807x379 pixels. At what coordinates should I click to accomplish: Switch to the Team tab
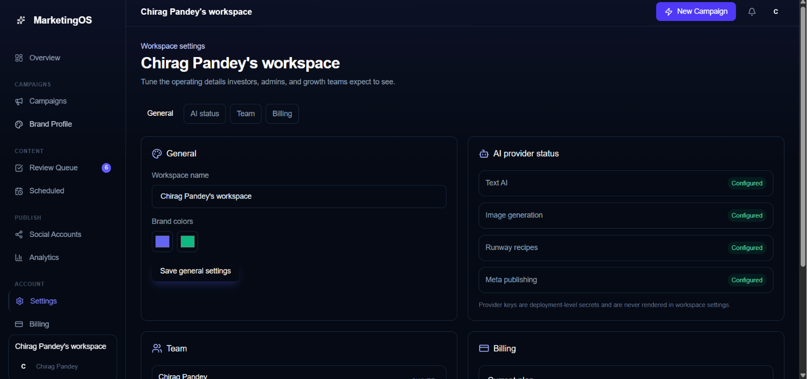pos(245,114)
